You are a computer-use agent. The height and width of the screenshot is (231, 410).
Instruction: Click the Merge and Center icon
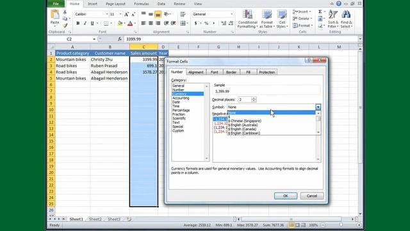pos(183,23)
